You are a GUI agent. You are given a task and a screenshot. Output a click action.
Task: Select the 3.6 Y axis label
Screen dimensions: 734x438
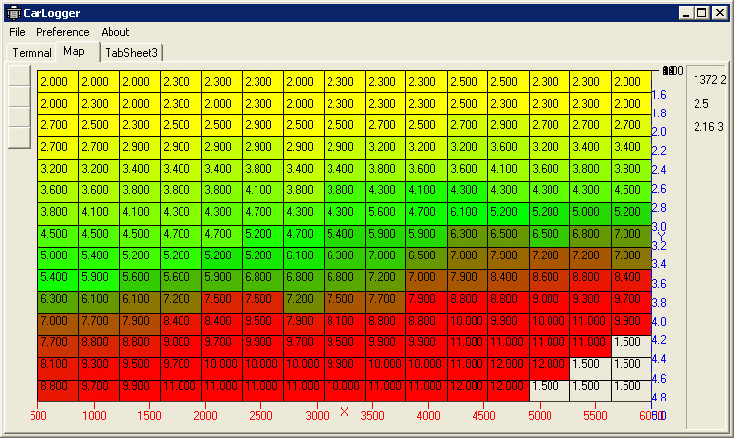(x=659, y=283)
